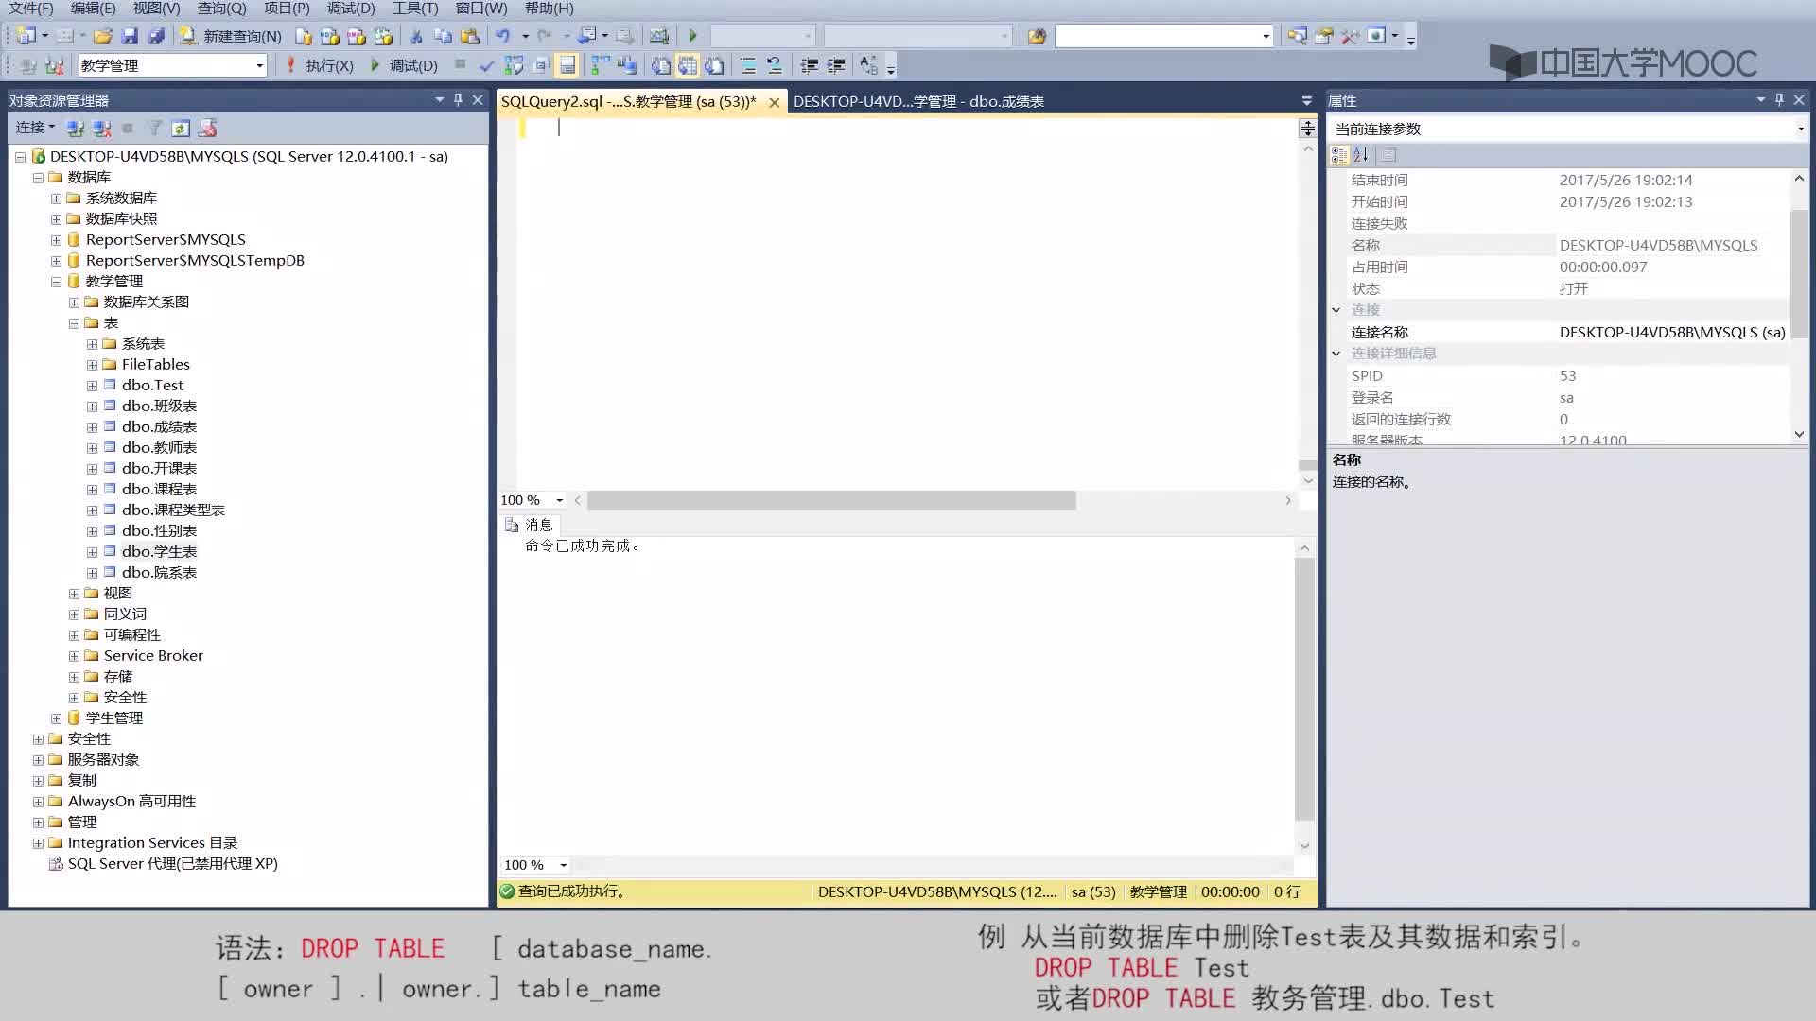Click the Copy toolbar icon
Viewport: 1816px width, 1021px height.
tap(443, 36)
